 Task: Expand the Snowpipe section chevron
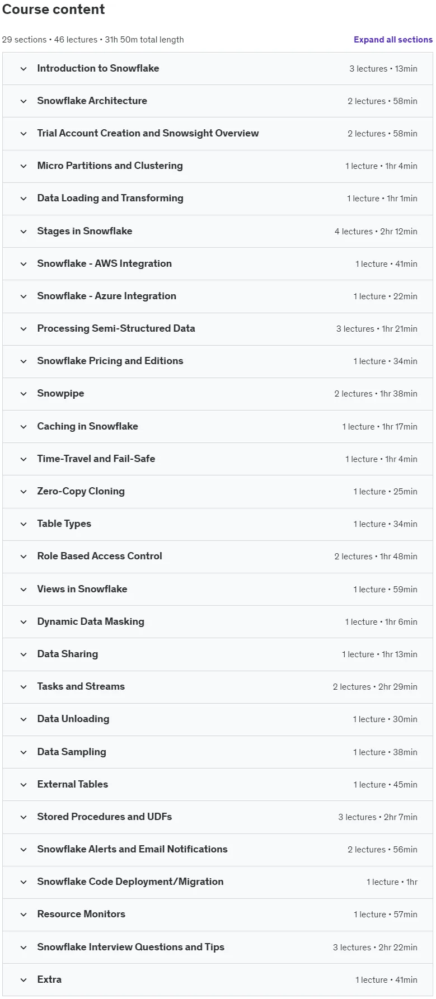click(24, 394)
